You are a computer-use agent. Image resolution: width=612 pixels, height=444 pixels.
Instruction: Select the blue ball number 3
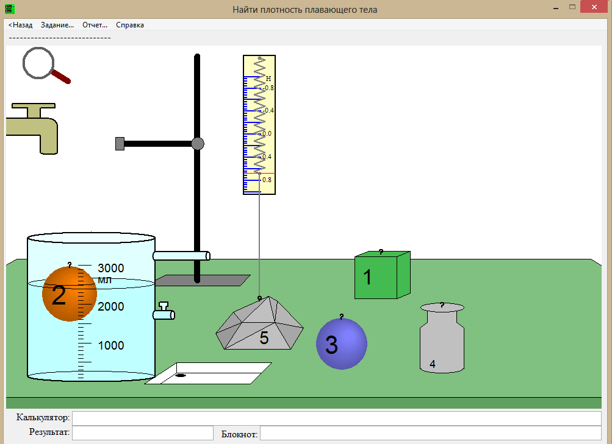pos(341,344)
